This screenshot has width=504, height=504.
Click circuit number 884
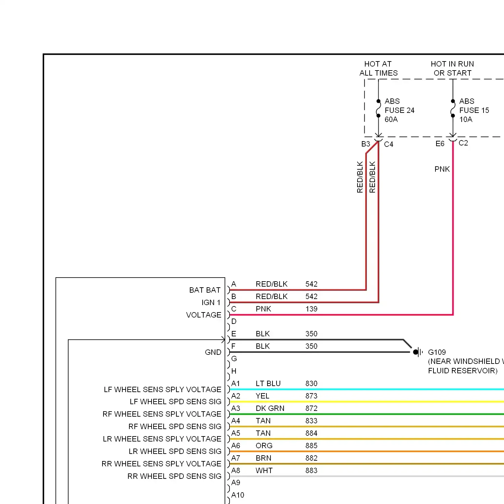click(x=311, y=433)
